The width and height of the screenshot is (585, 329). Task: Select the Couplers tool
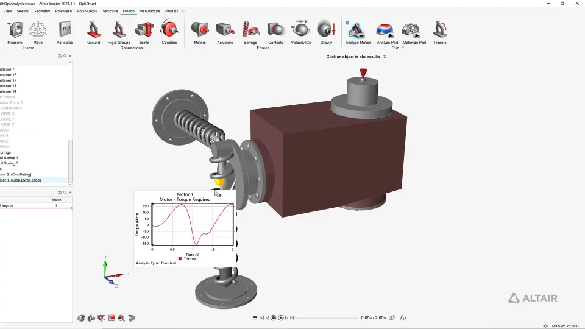[x=169, y=32]
